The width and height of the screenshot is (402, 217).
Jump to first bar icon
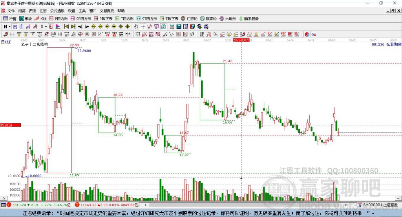[x=66, y=26]
